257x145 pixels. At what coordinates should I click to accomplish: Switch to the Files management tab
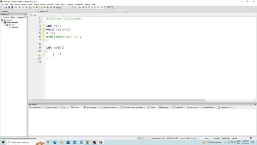click(13, 17)
